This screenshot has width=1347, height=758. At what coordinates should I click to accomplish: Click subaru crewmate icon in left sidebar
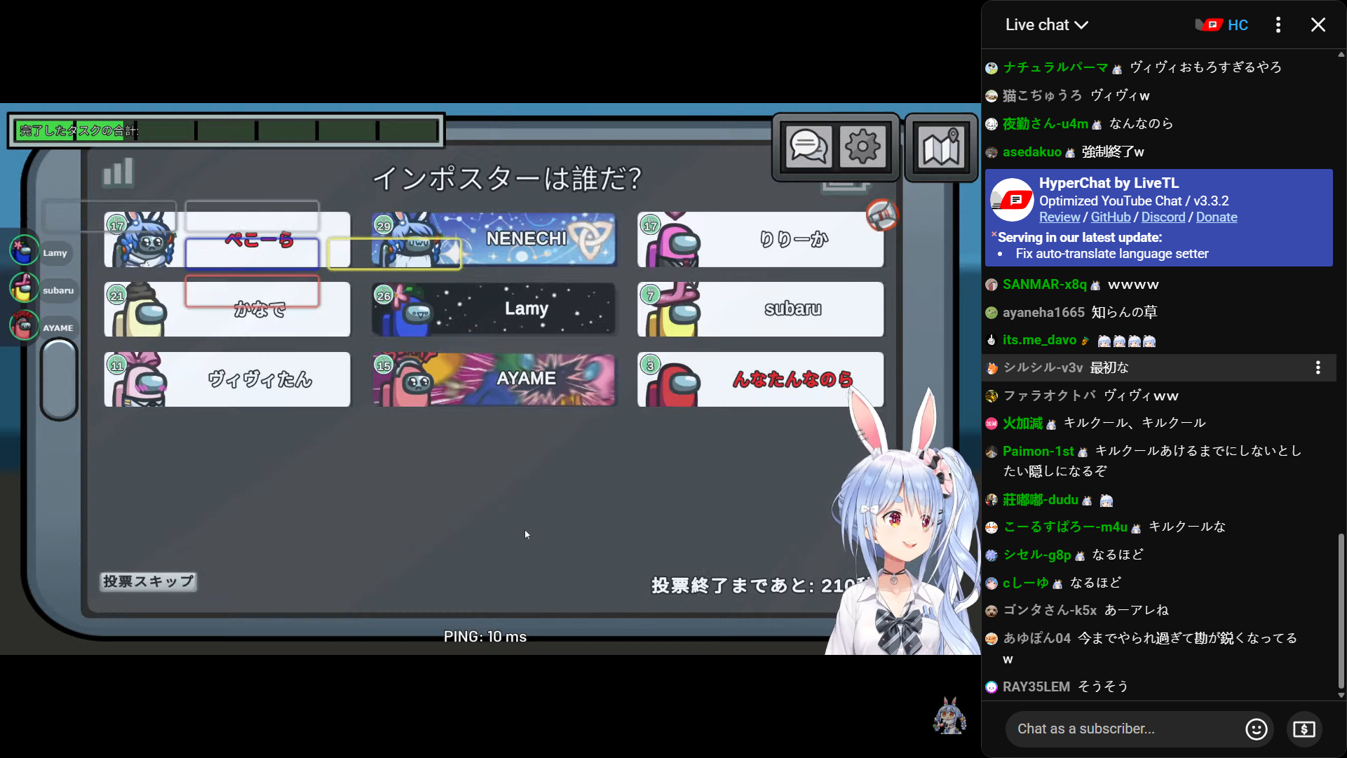[24, 287]
